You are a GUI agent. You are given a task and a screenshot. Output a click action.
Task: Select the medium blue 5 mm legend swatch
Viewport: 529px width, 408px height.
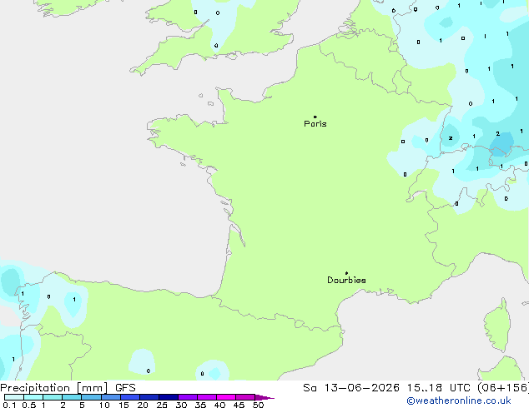[92, 397]
